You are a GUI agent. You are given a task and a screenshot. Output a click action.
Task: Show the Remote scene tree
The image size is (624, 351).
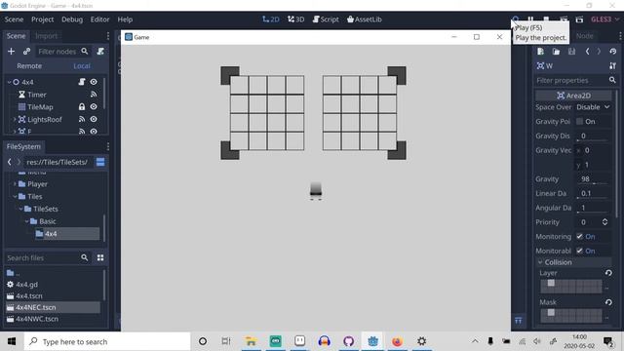coord(29,66)
